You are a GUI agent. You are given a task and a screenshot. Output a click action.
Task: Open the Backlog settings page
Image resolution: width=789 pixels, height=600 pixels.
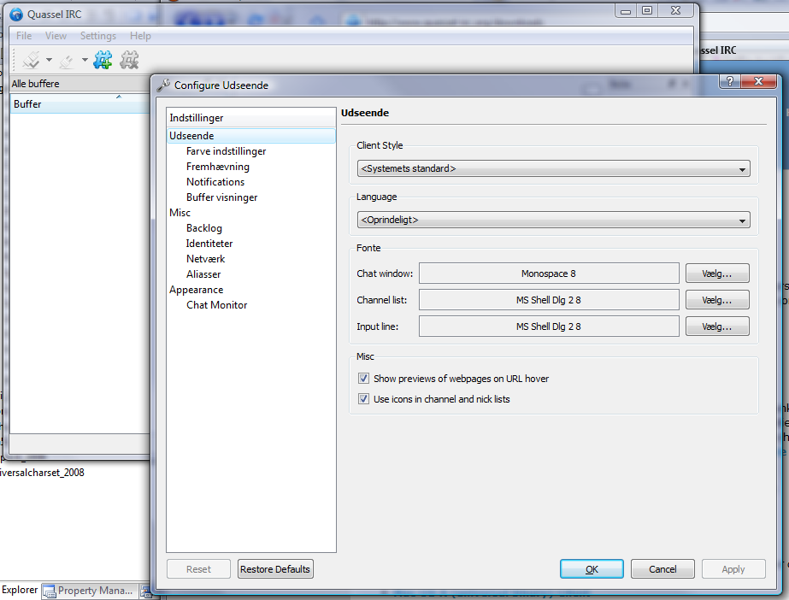[x=203, y=228]
